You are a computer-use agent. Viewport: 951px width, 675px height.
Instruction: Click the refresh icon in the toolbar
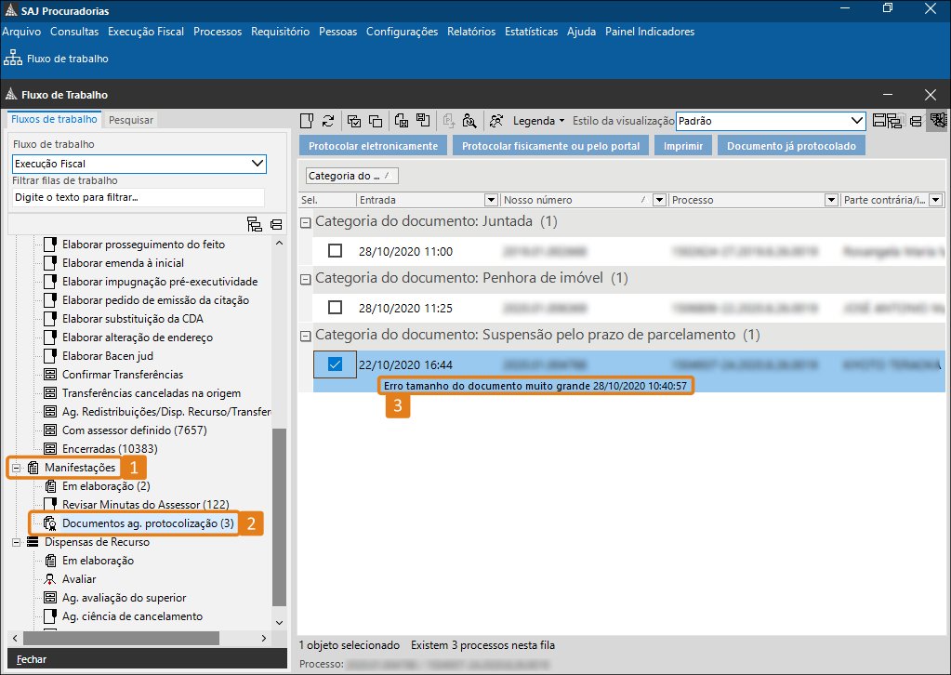tap(328, 121)
